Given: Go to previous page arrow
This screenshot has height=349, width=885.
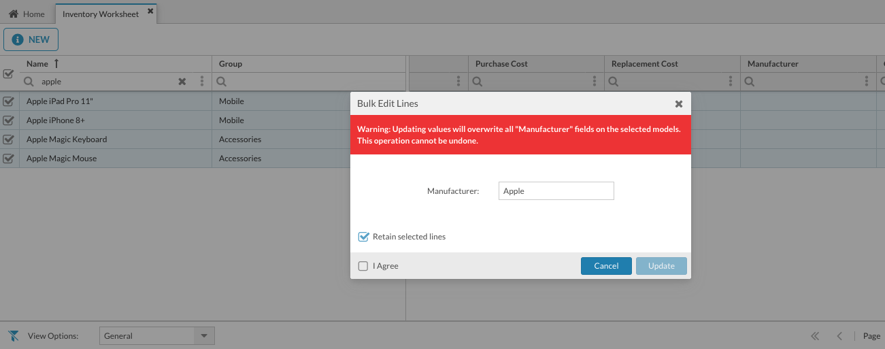Looking at the screenshot, I should 839,336.
